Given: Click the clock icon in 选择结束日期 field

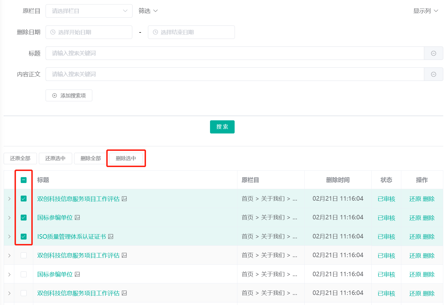Looking at the screenshot, I should click(x=155, y=32).
